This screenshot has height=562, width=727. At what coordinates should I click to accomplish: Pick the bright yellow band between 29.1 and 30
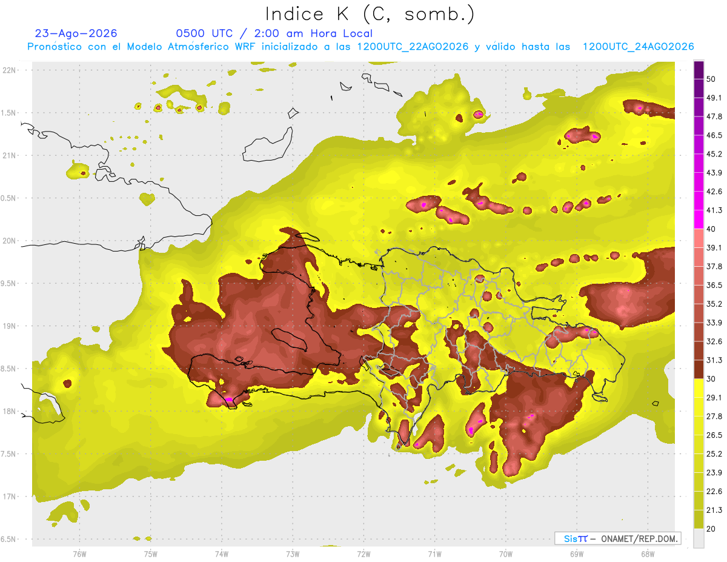coord(699,388)
